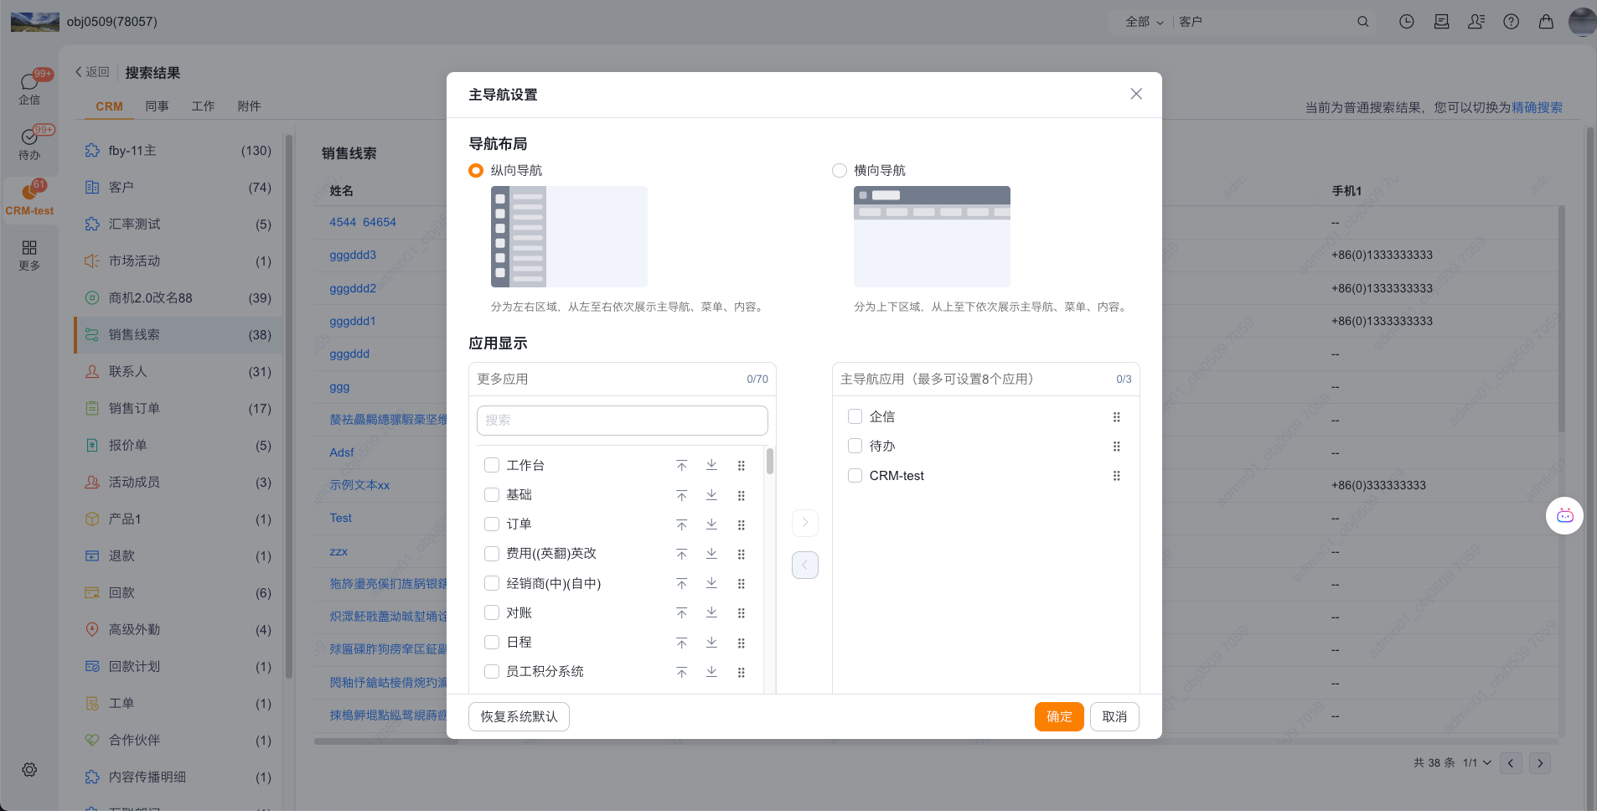
Task: Click the app list scrollbar thumb
Action: [769, 462]
